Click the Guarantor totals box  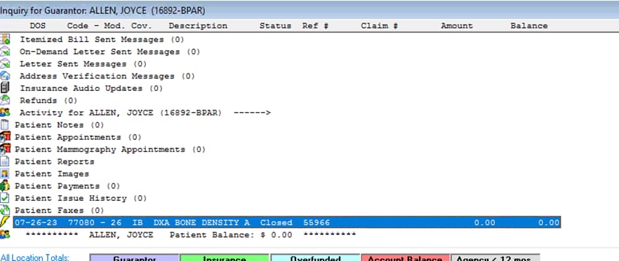[134, 258]
